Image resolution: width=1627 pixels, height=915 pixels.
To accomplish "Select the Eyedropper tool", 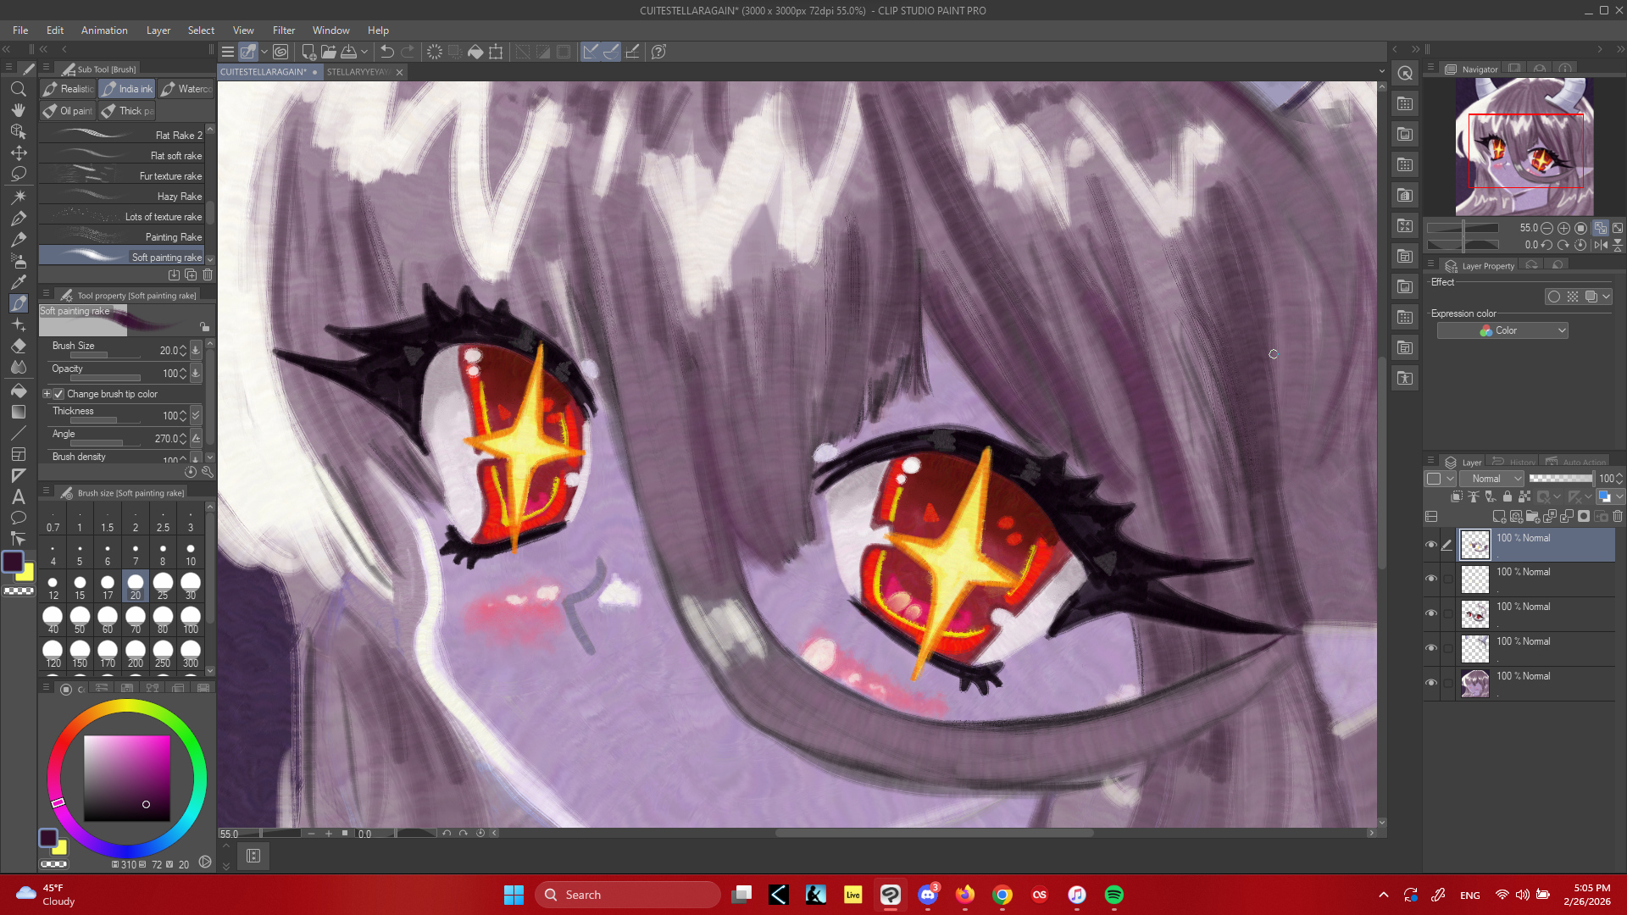I will point(19,282).
